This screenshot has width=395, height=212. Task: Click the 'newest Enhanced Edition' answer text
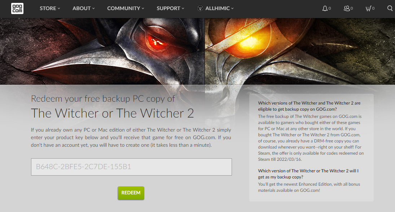(x=309, y=187)
